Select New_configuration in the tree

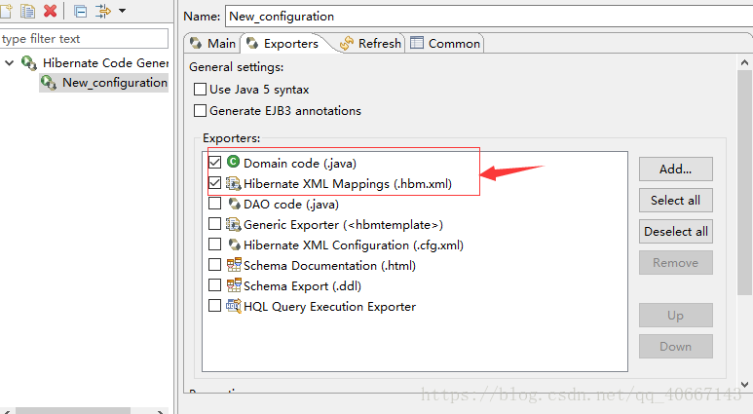coord(114,83)
